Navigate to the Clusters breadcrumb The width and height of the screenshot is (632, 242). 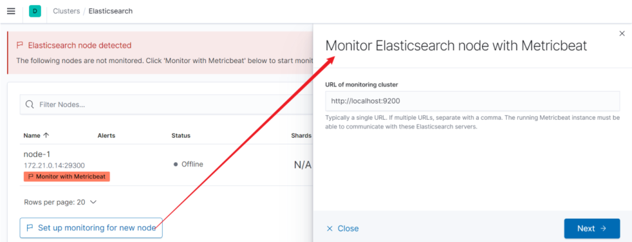[66, 11]
